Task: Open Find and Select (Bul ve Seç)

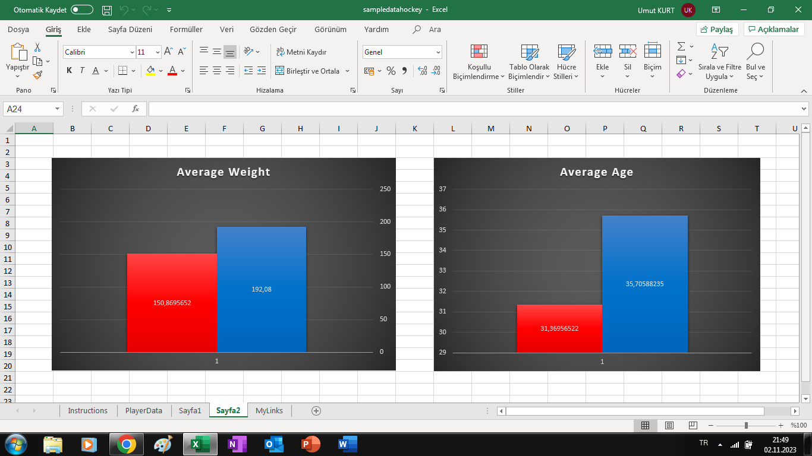Action: (756, 62)
